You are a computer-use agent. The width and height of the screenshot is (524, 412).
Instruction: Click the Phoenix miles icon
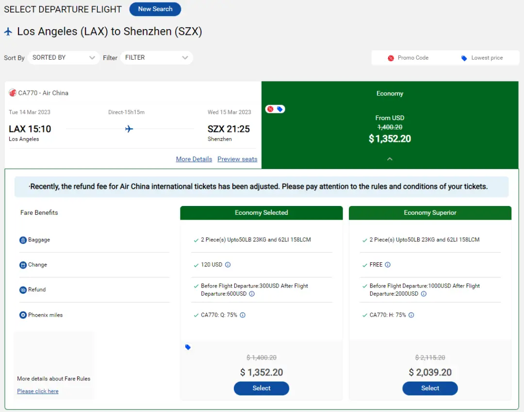tap(23, 315)
